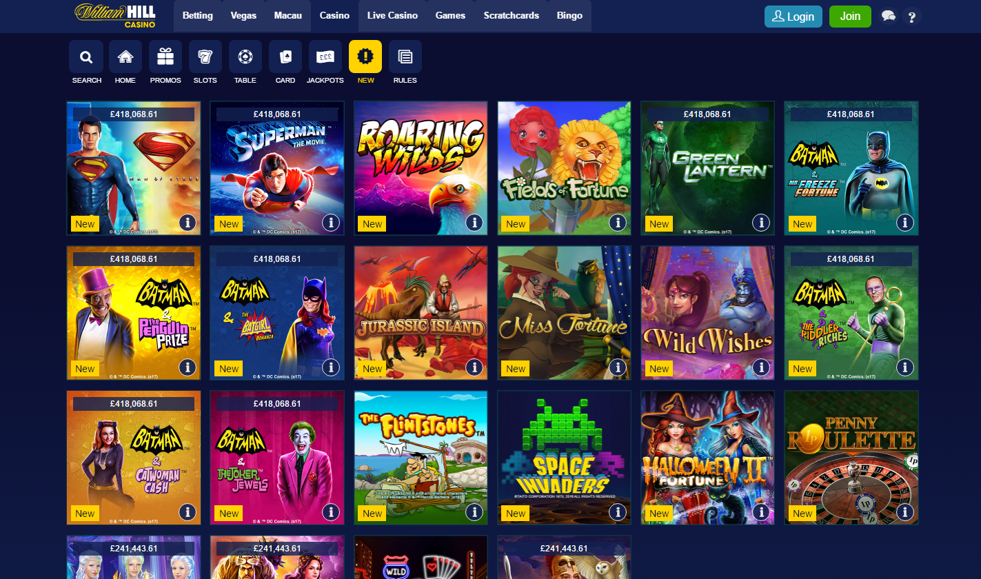Screen dimensions: 981x579
Task: Show info for Batman Batgirl Bonanza
Action: pos(331,367)
